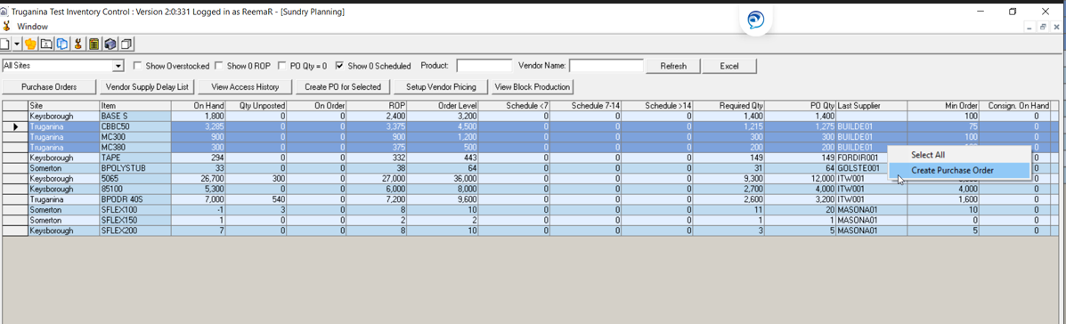Select the MC380 item cell

[x=134, y=148]
